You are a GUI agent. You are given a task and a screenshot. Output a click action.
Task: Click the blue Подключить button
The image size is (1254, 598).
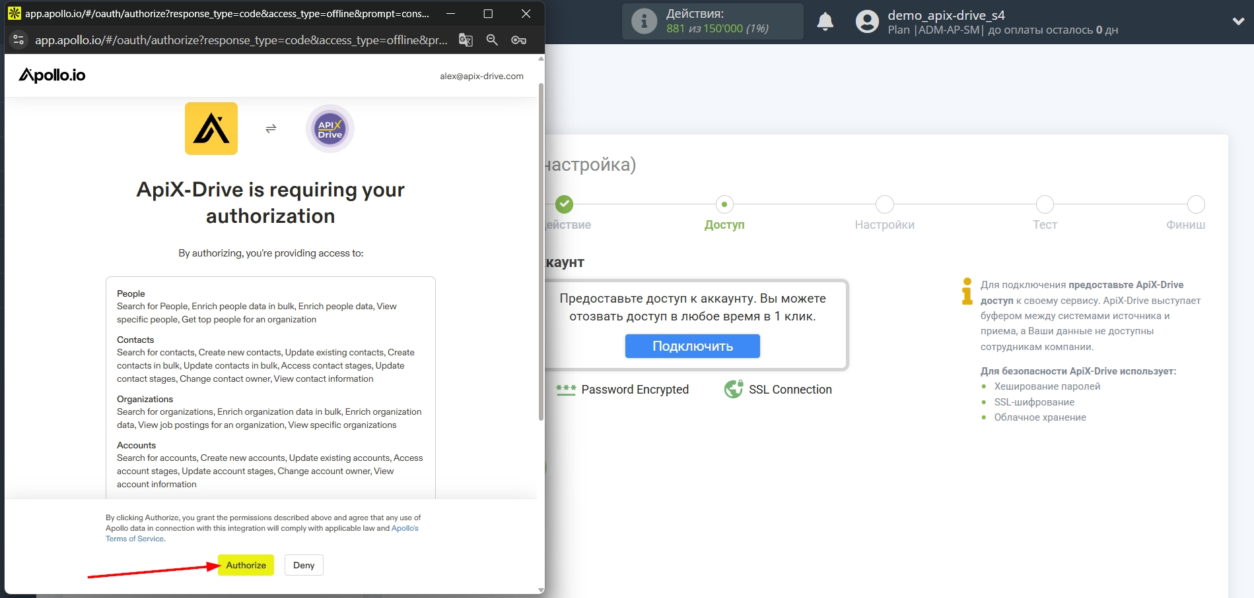[693, 346]
